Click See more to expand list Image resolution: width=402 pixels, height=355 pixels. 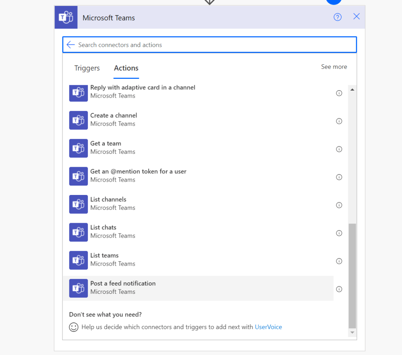(334, 67)
